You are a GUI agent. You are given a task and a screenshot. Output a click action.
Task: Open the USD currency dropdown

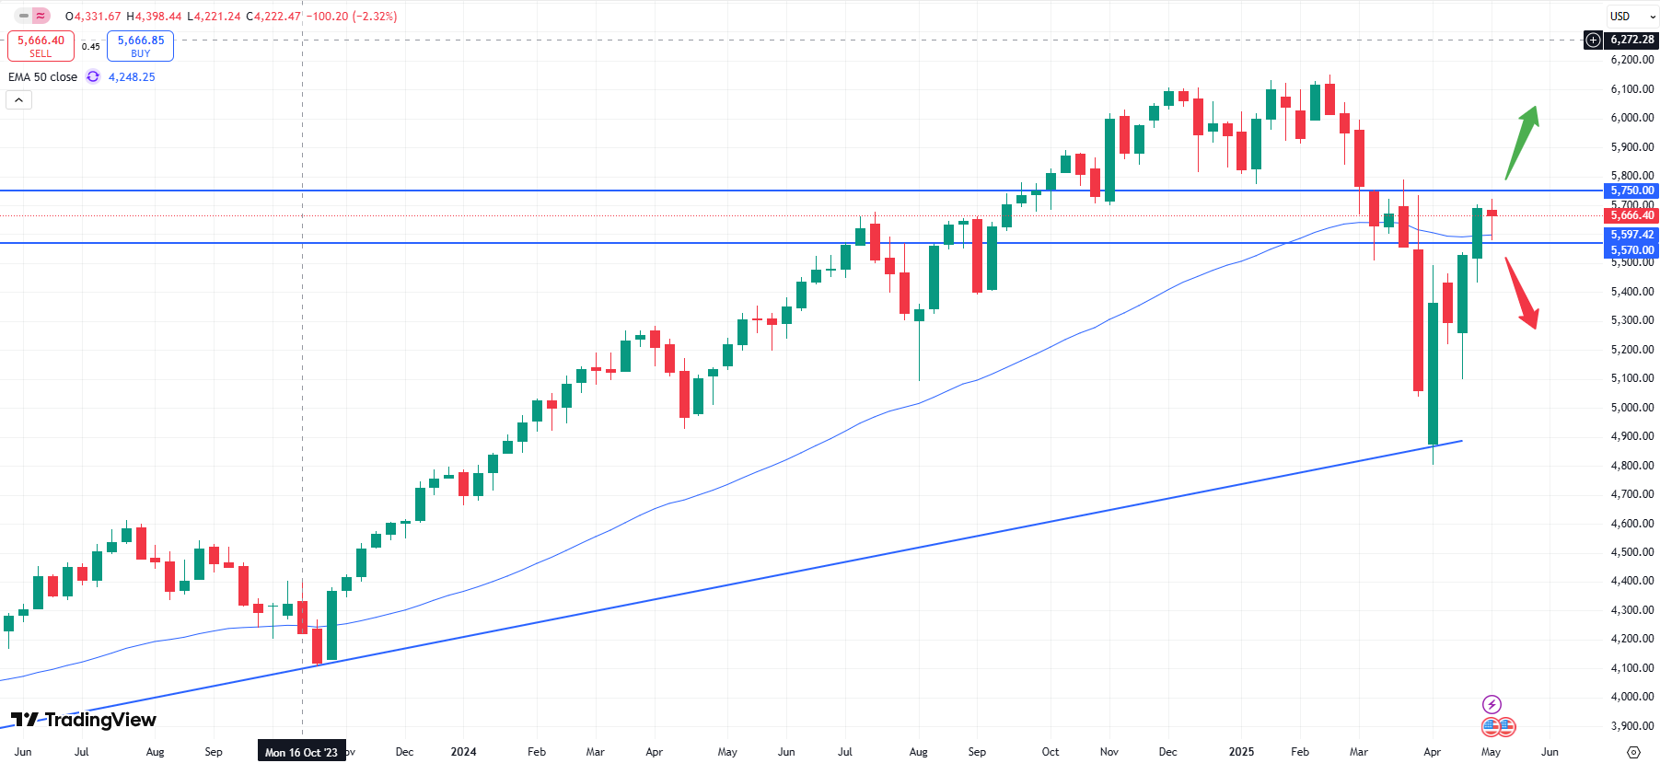tap(1632, 17)
